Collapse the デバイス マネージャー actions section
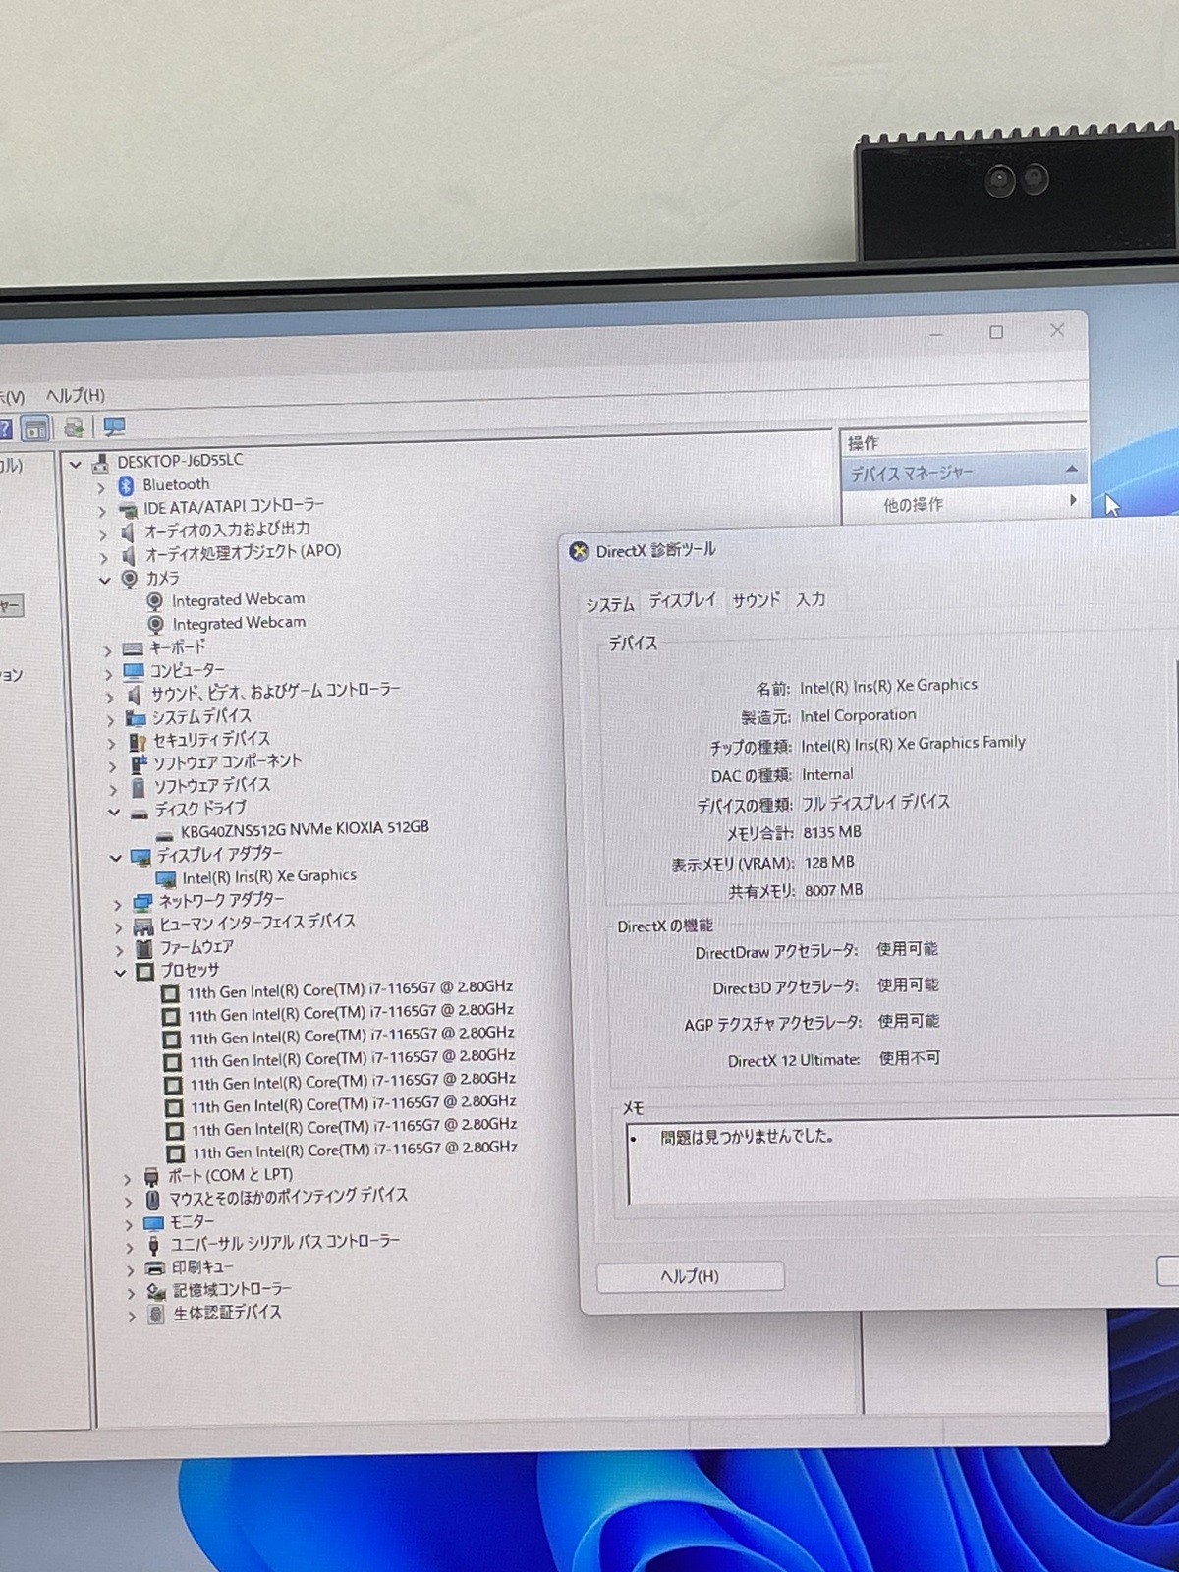The width and height of the screenshot is (1179, 1572). [1071, 471]
